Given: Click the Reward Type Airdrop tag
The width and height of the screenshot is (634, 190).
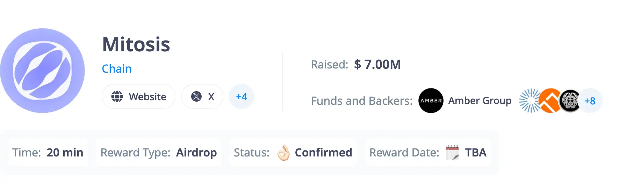Looking at the screenshot, I should coord(159,153).
